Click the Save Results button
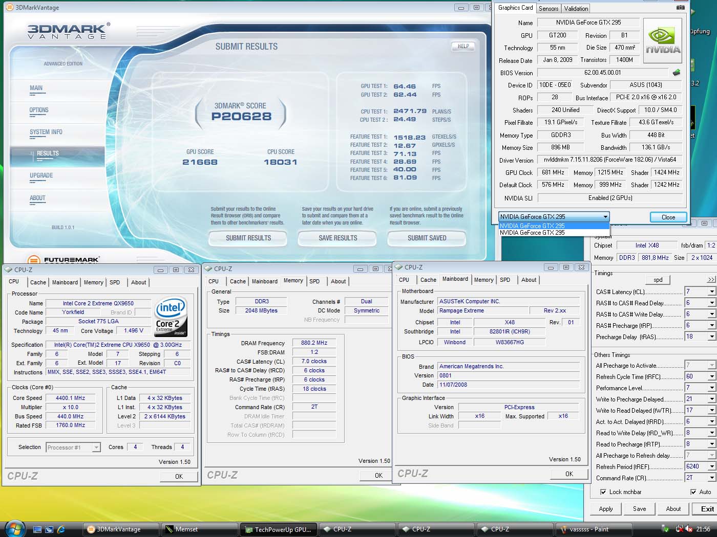This screenshot has height=537, width=717. pyautogui.click(x=338, y=238)
